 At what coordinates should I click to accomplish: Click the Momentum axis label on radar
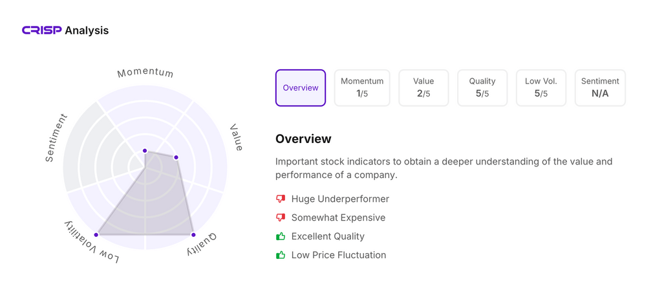[x=145, y=73]
